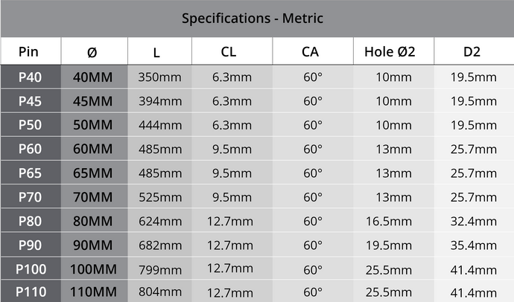Click the 35.4mm D2 value

click(x=474, y=245)
